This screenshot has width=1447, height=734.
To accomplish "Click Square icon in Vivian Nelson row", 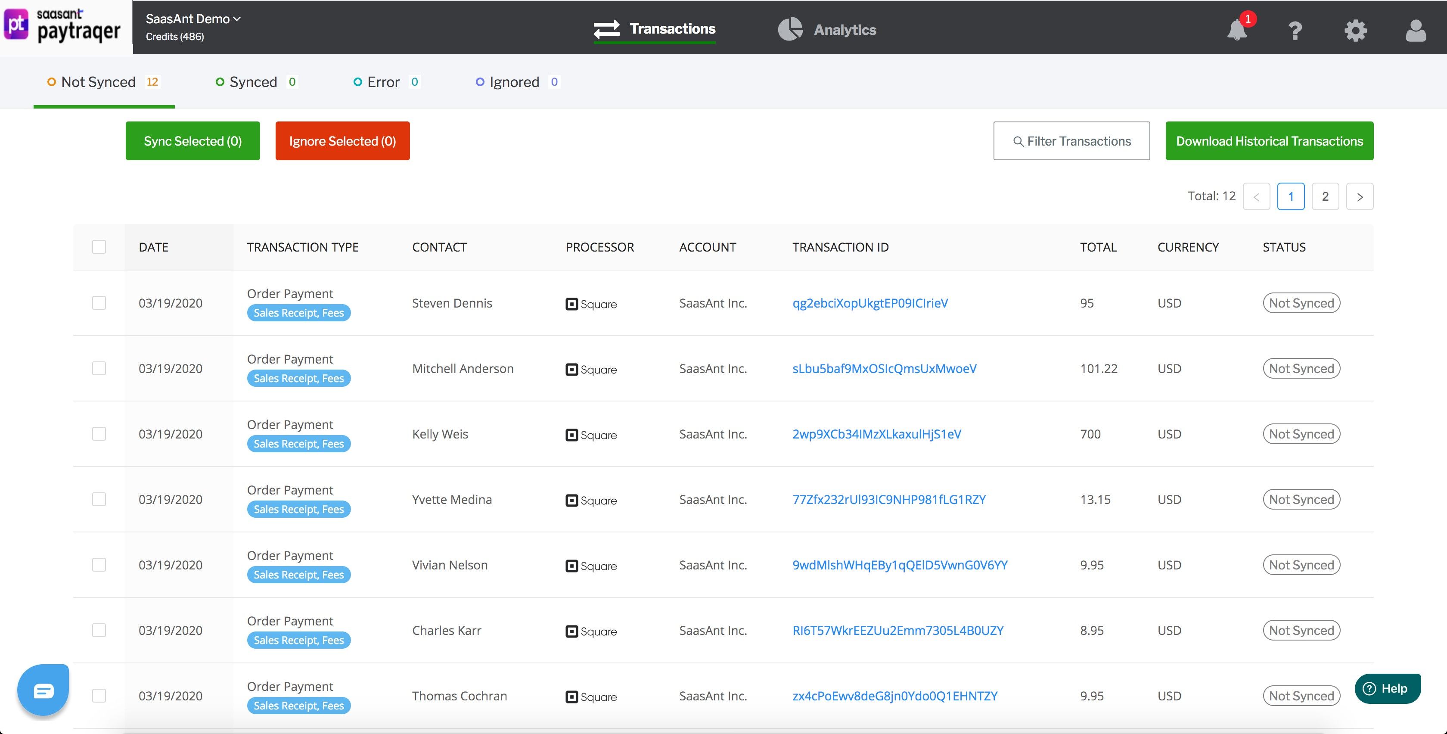I will pyautogui.click(x=571, y=566).
